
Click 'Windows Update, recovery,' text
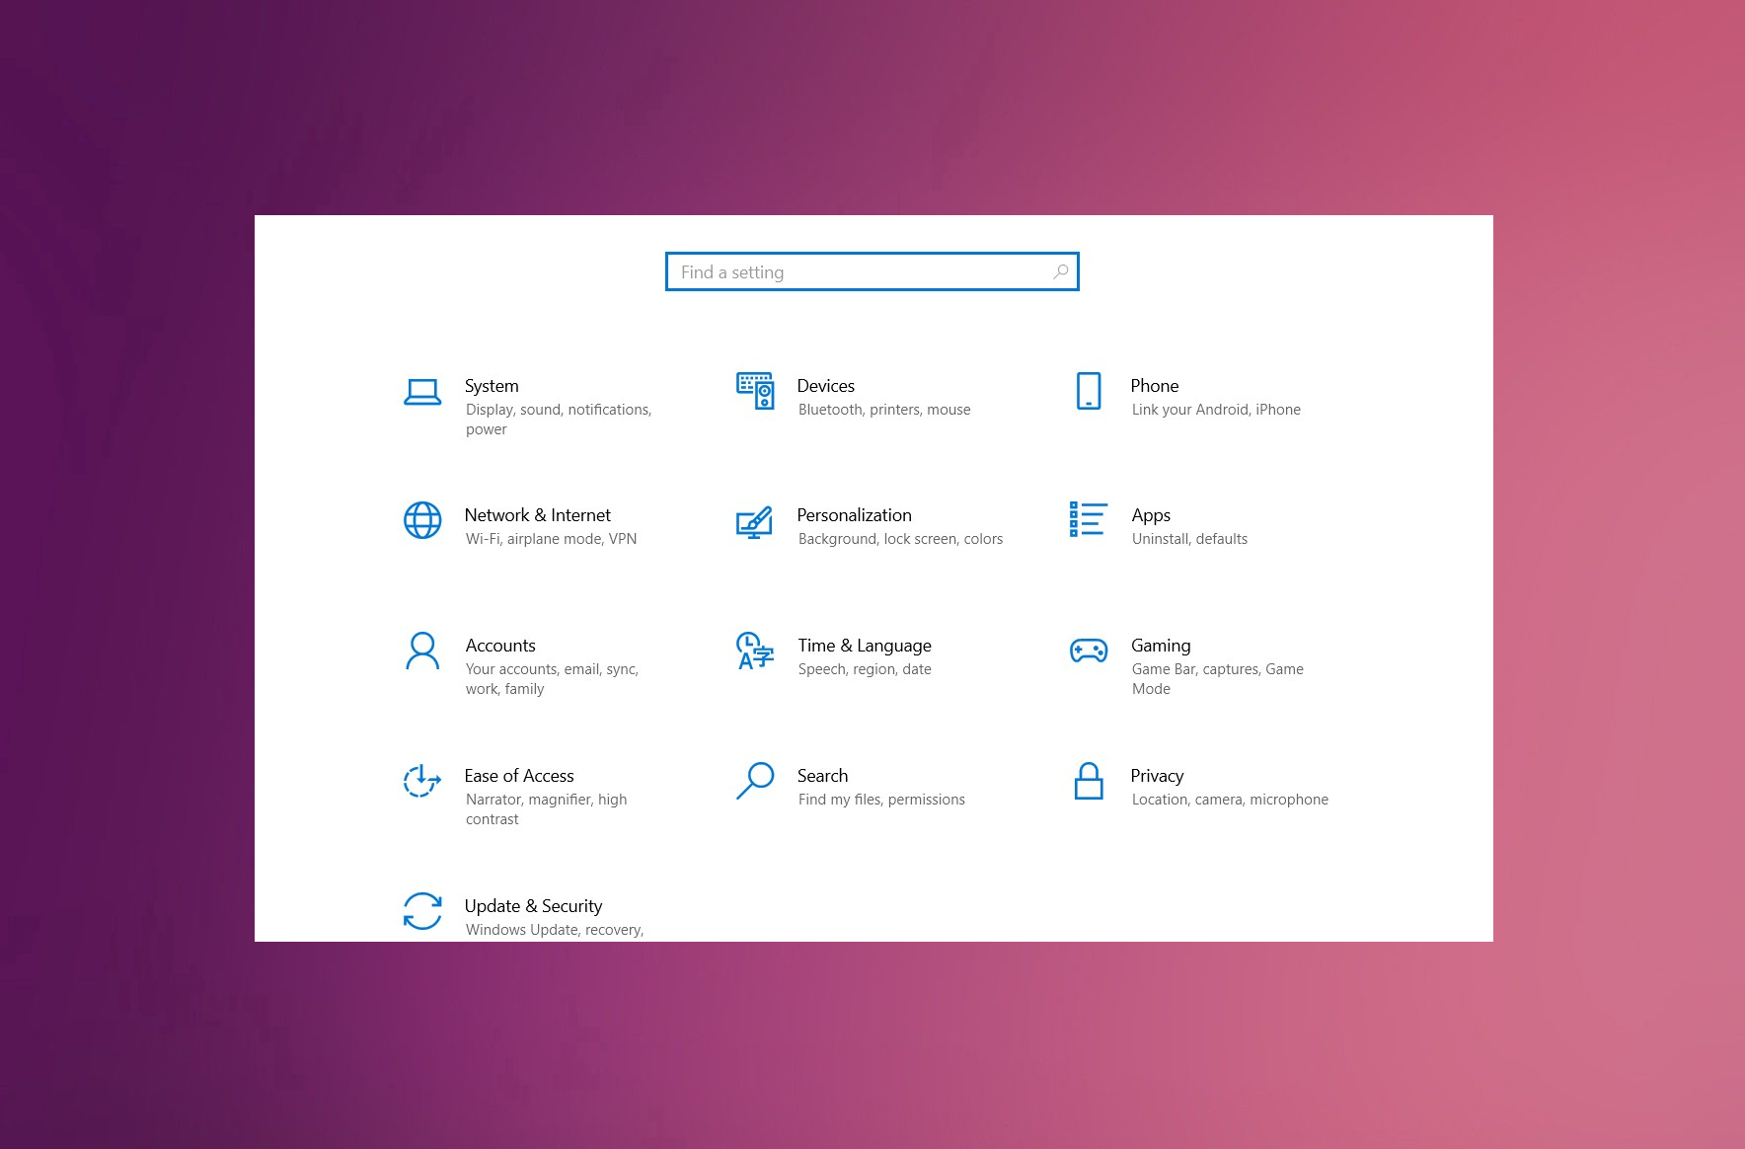pyautogui.click(x=555, y=930)
